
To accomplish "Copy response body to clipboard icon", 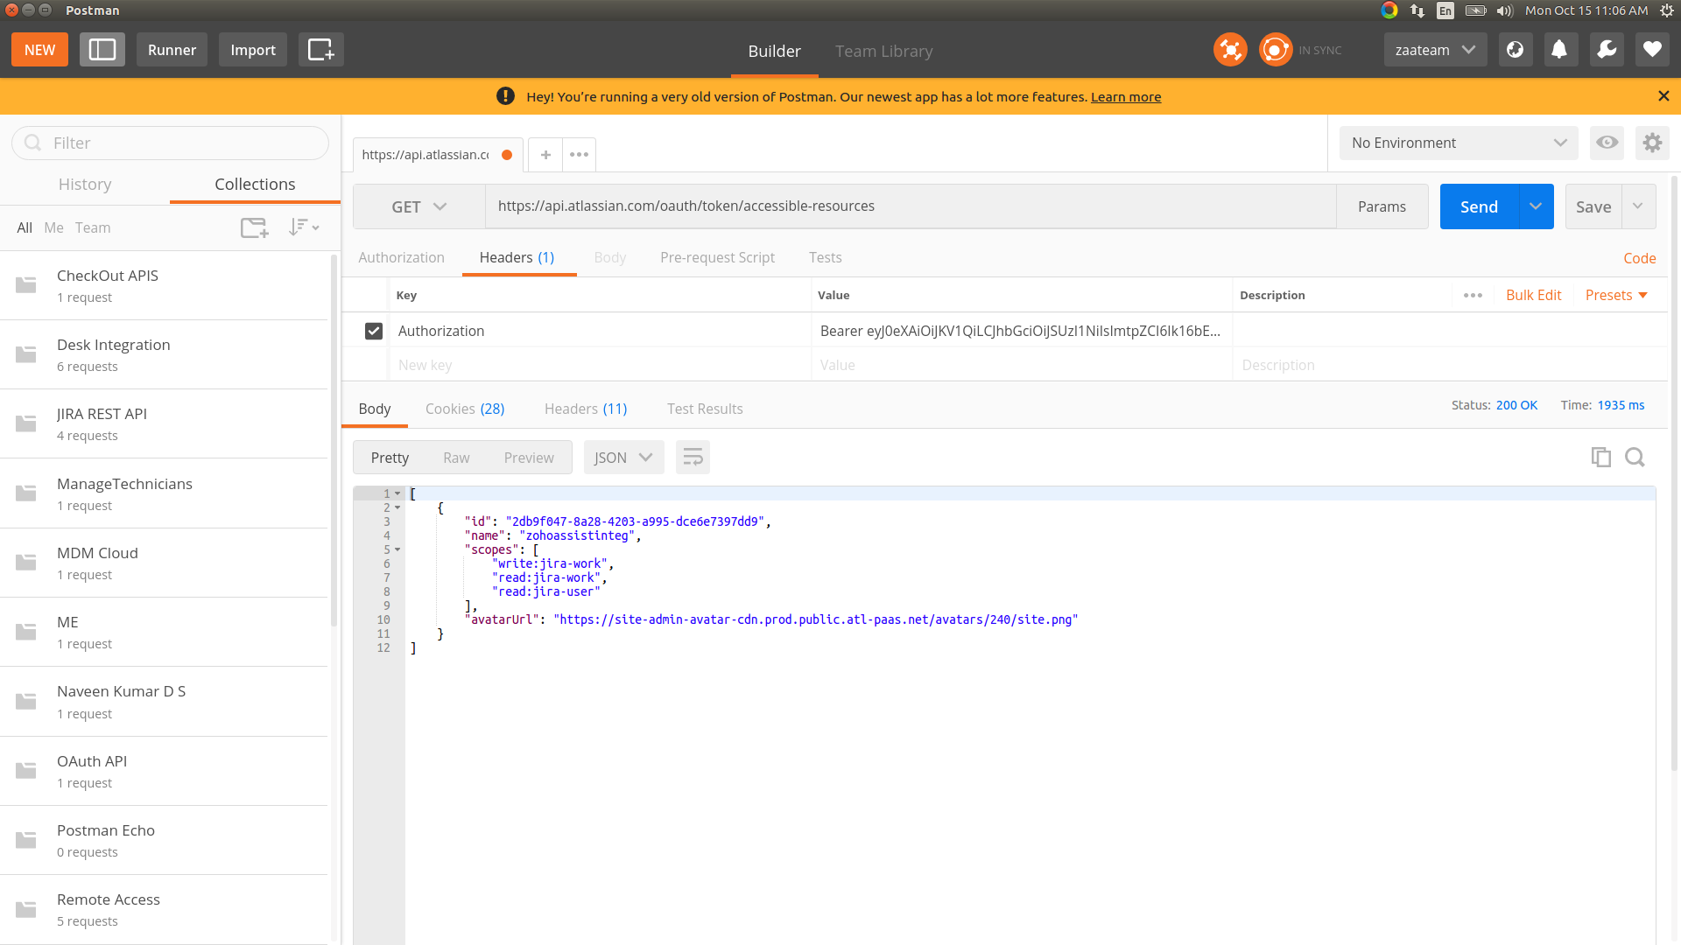I will point(1600,457).
